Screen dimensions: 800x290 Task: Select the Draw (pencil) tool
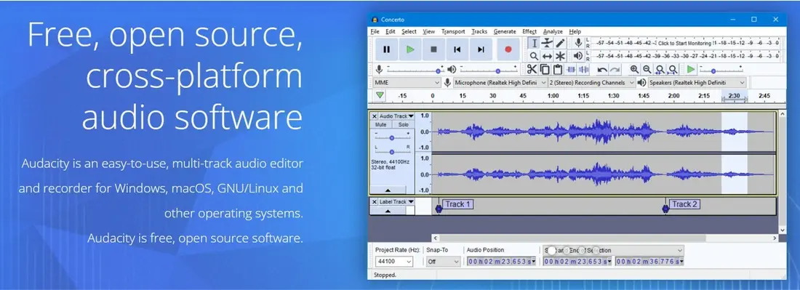coord(560,43)
